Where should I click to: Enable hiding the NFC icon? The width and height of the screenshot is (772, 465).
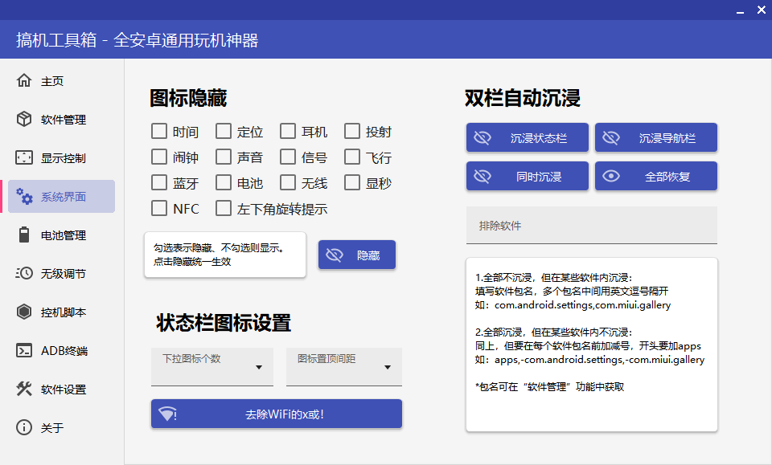click(x=158, y=208)
